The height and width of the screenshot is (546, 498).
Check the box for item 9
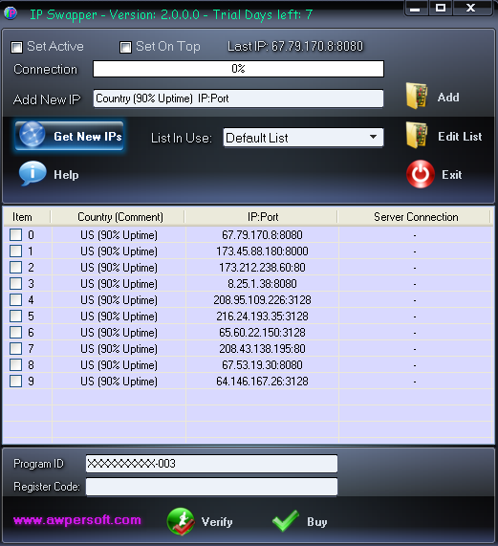[15, 381]
